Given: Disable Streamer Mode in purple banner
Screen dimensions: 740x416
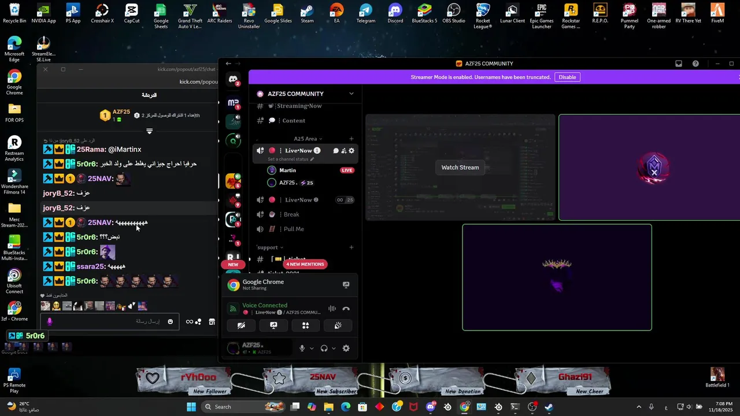Looking at the screenshot, I should point(567,77).
